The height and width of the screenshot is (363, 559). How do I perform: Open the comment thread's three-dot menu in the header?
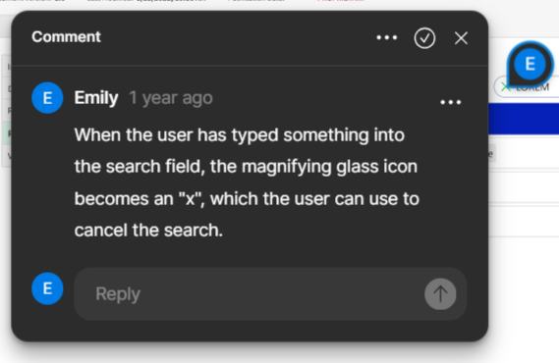tap(387, 37)
